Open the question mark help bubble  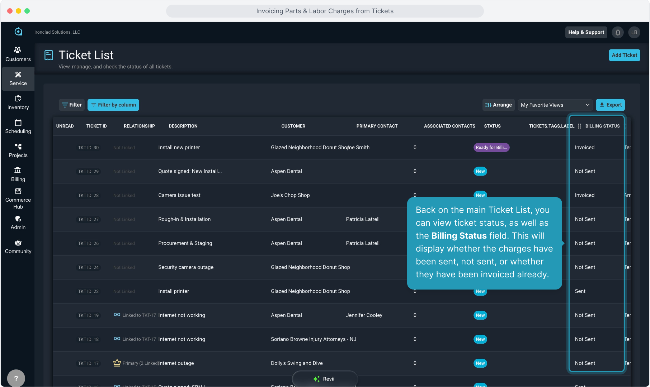(16, 378)
